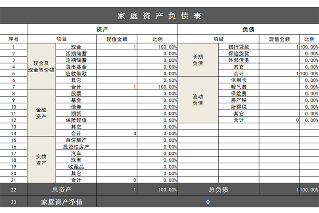Select the 实物资产 category cell
The width and height of the screenshot is (319, 213).
click(x=41, y=160)
